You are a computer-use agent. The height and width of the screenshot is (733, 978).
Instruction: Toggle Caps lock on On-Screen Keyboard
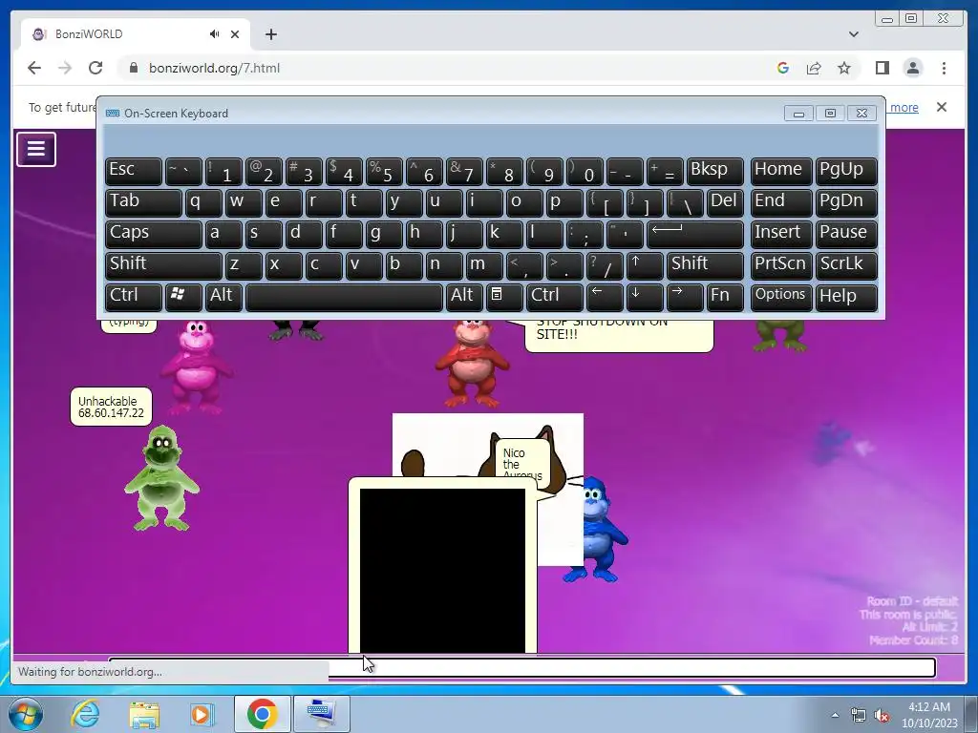[x=154, y=235]
